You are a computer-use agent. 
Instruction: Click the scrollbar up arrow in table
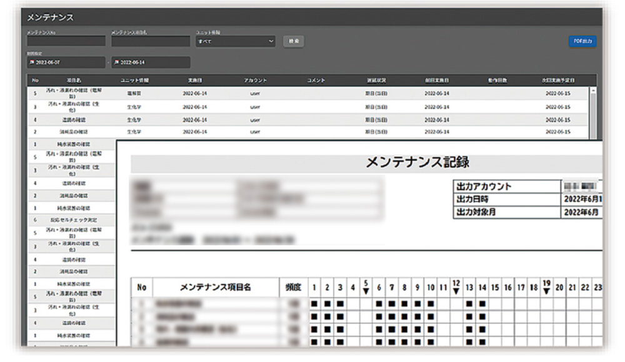[593, 90]
